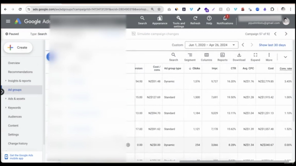Open the More options menu
This screenshot has height=166, width=296.
(269, 57)
